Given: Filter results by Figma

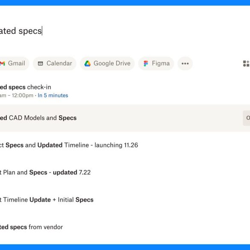Looking at the screenshot, I should [x=156, y=63].
